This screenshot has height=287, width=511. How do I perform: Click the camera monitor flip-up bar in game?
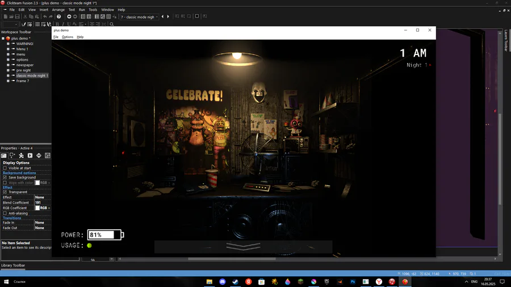coord(243,247)
